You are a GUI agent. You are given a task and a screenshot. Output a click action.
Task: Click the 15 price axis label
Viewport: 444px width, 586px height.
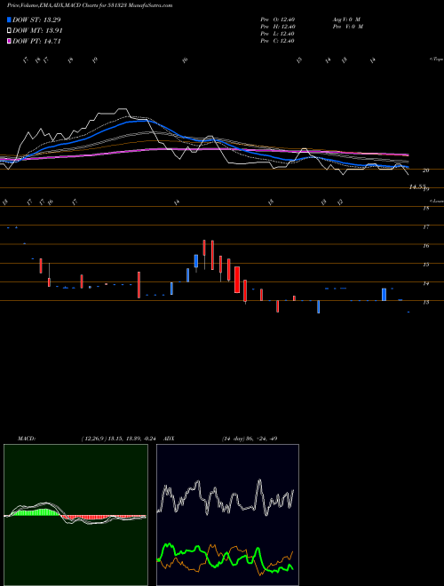coord(425,265)
